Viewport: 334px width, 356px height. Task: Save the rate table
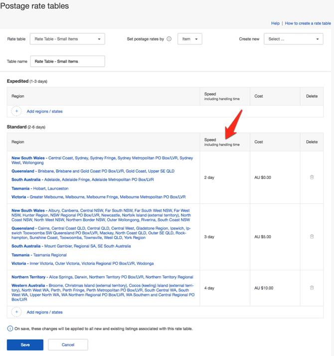pyautogui.click(x=25, y=345)
